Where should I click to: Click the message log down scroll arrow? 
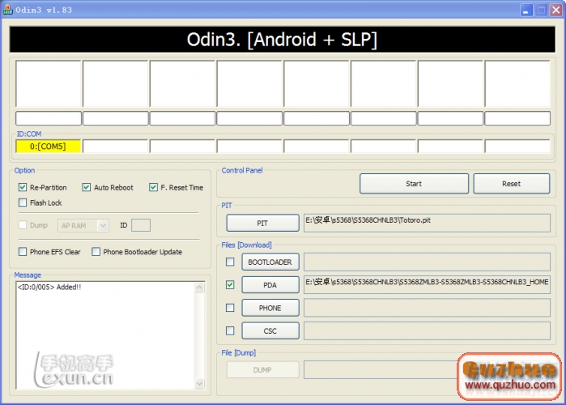tap(199, 384)
